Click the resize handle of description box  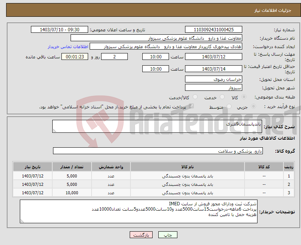point(55,131)
